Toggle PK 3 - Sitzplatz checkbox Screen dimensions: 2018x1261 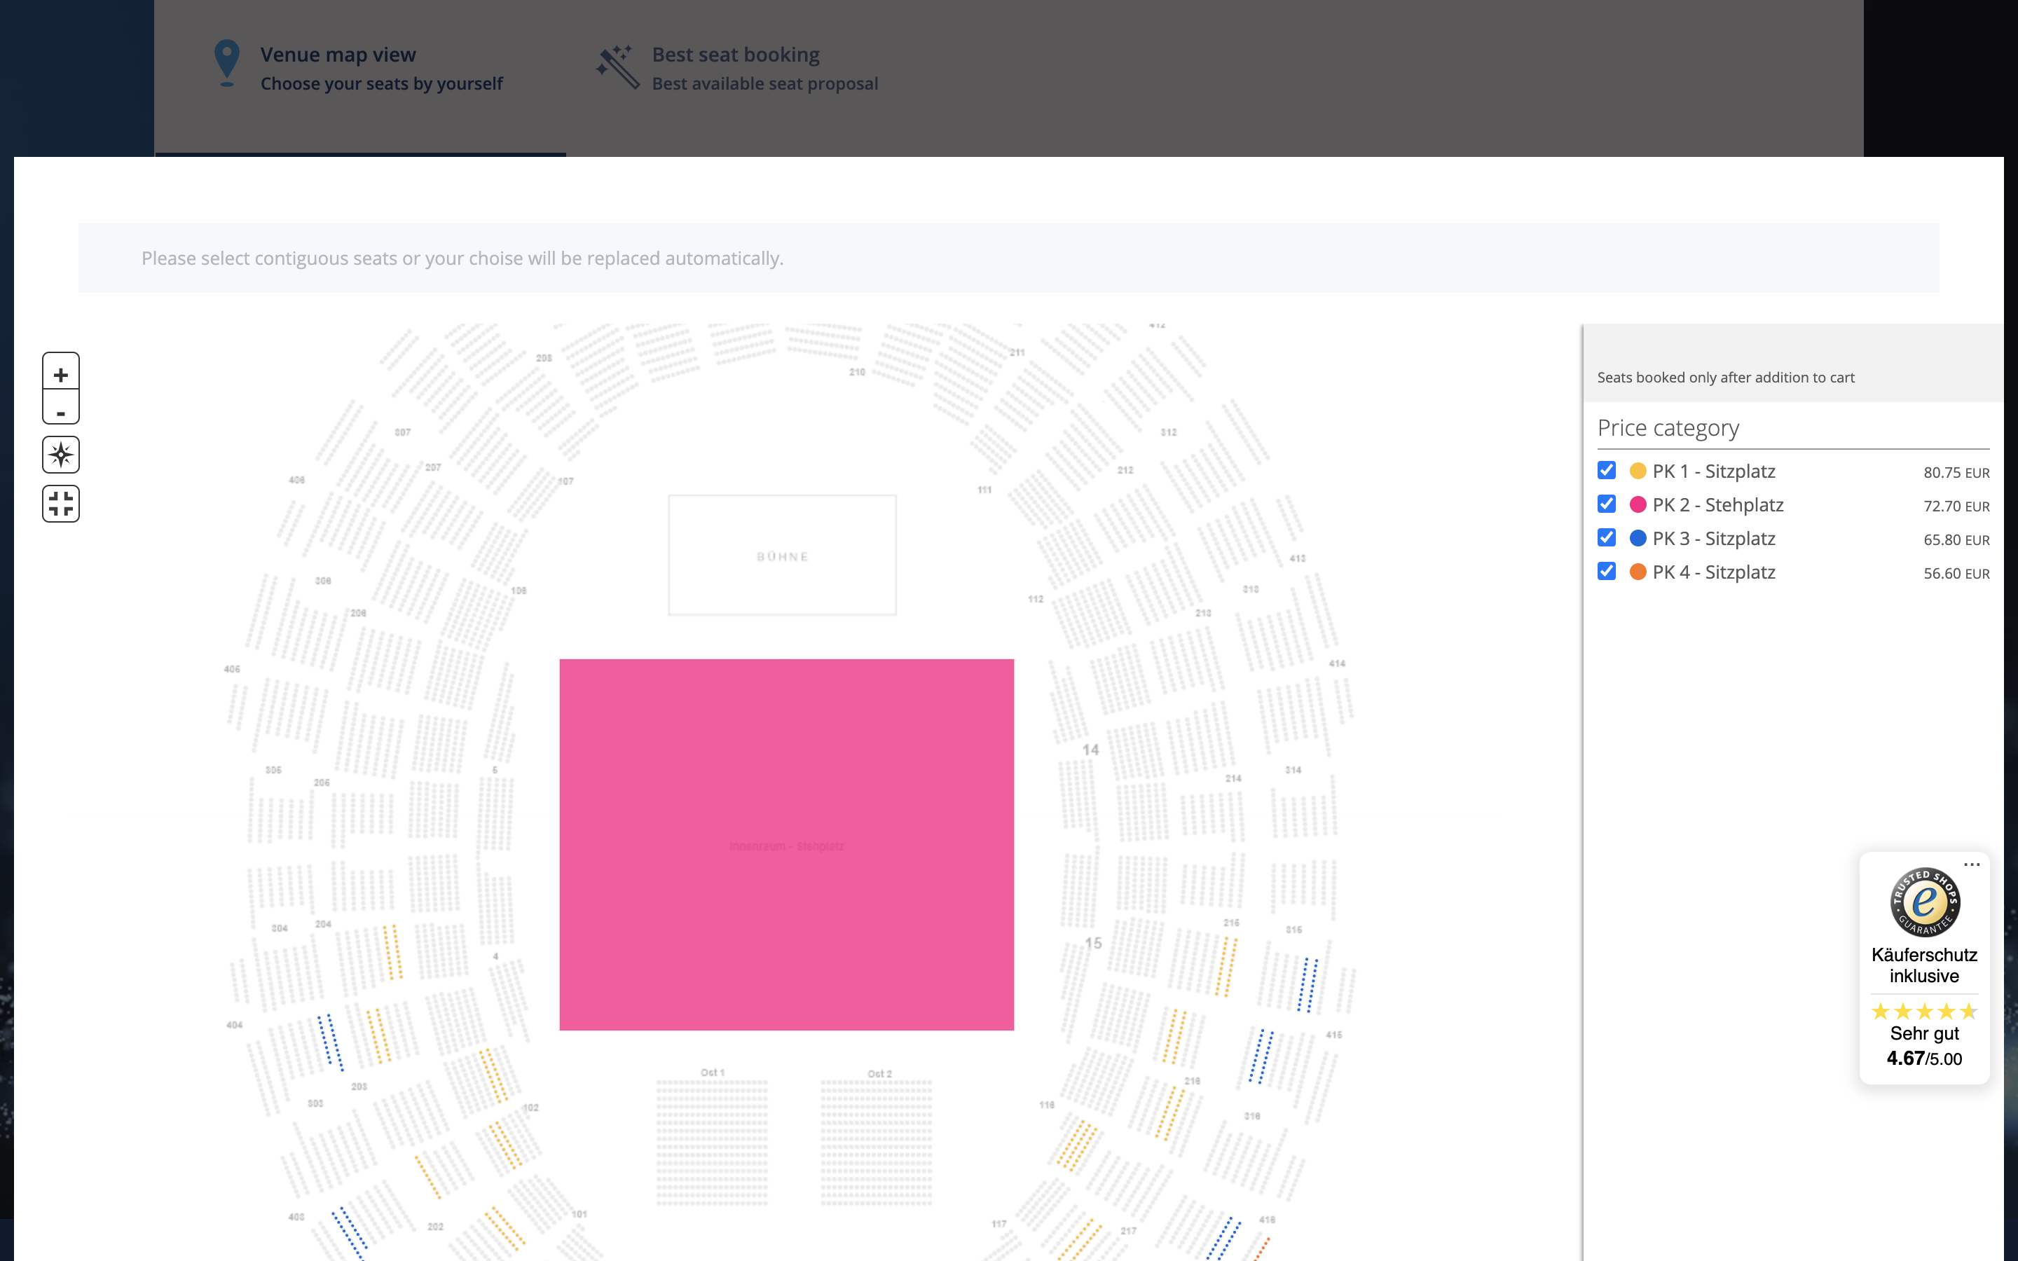coord(1606,538)
